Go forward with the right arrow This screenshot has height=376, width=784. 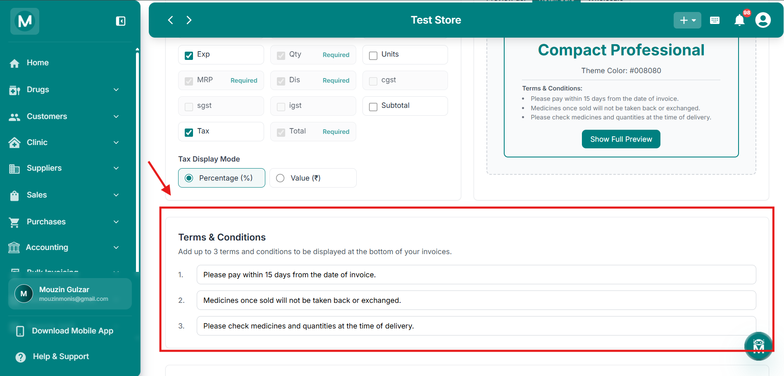189,20
